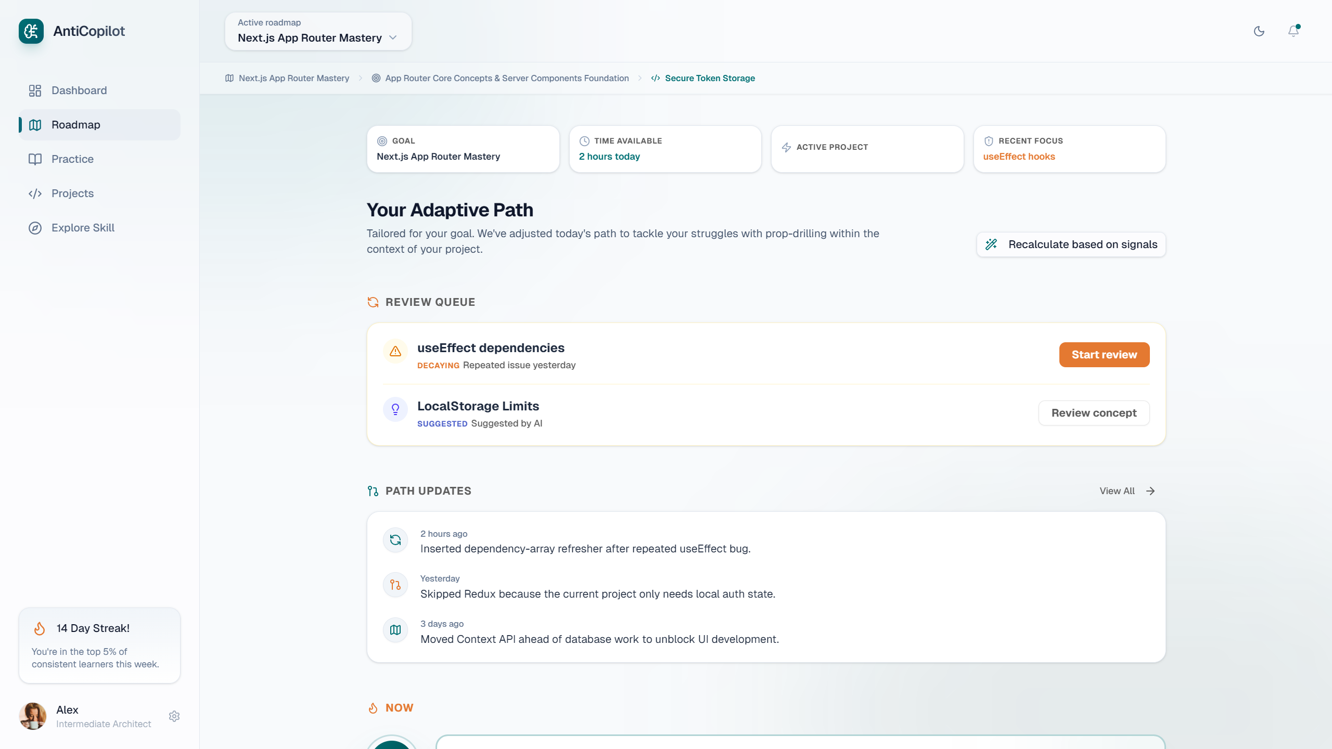Click Alex's profile avatar
The height and width of the screenshot is (749, 1332).
point(33,716)
